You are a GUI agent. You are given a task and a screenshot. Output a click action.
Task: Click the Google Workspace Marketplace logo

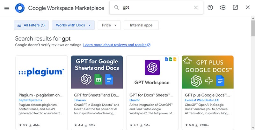(20, 8)
